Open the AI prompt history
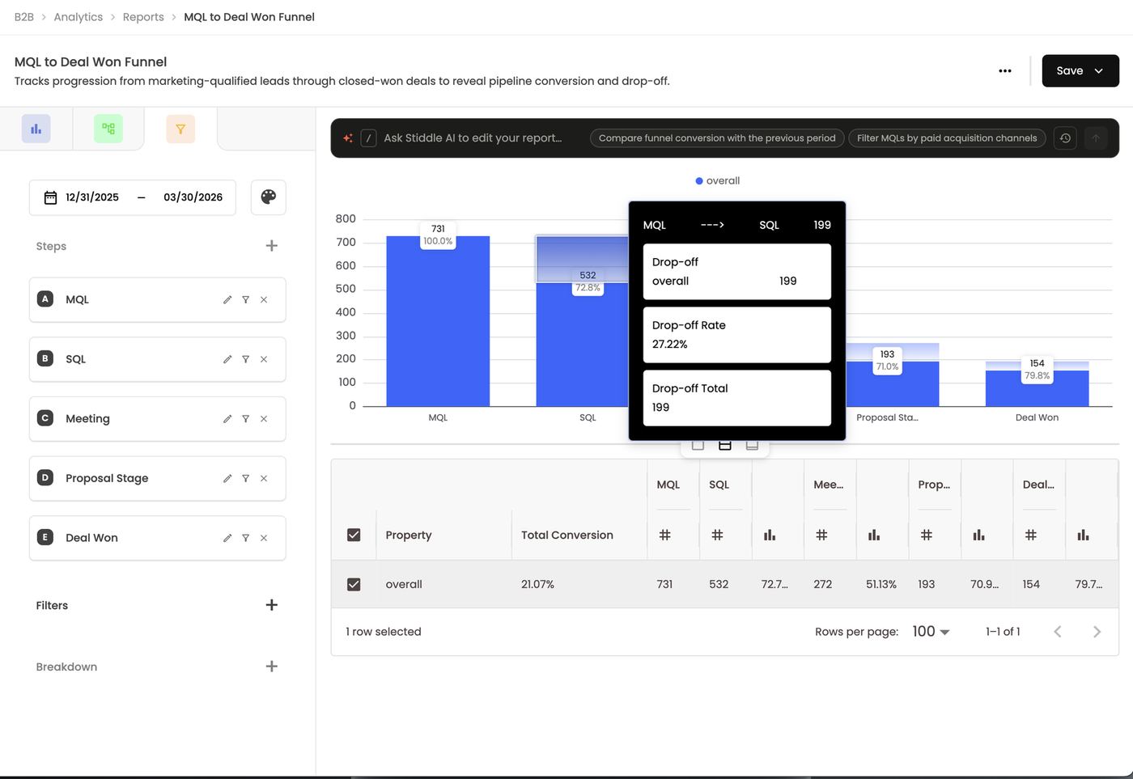1133x779 pixels. click(x=1065, y=138)
